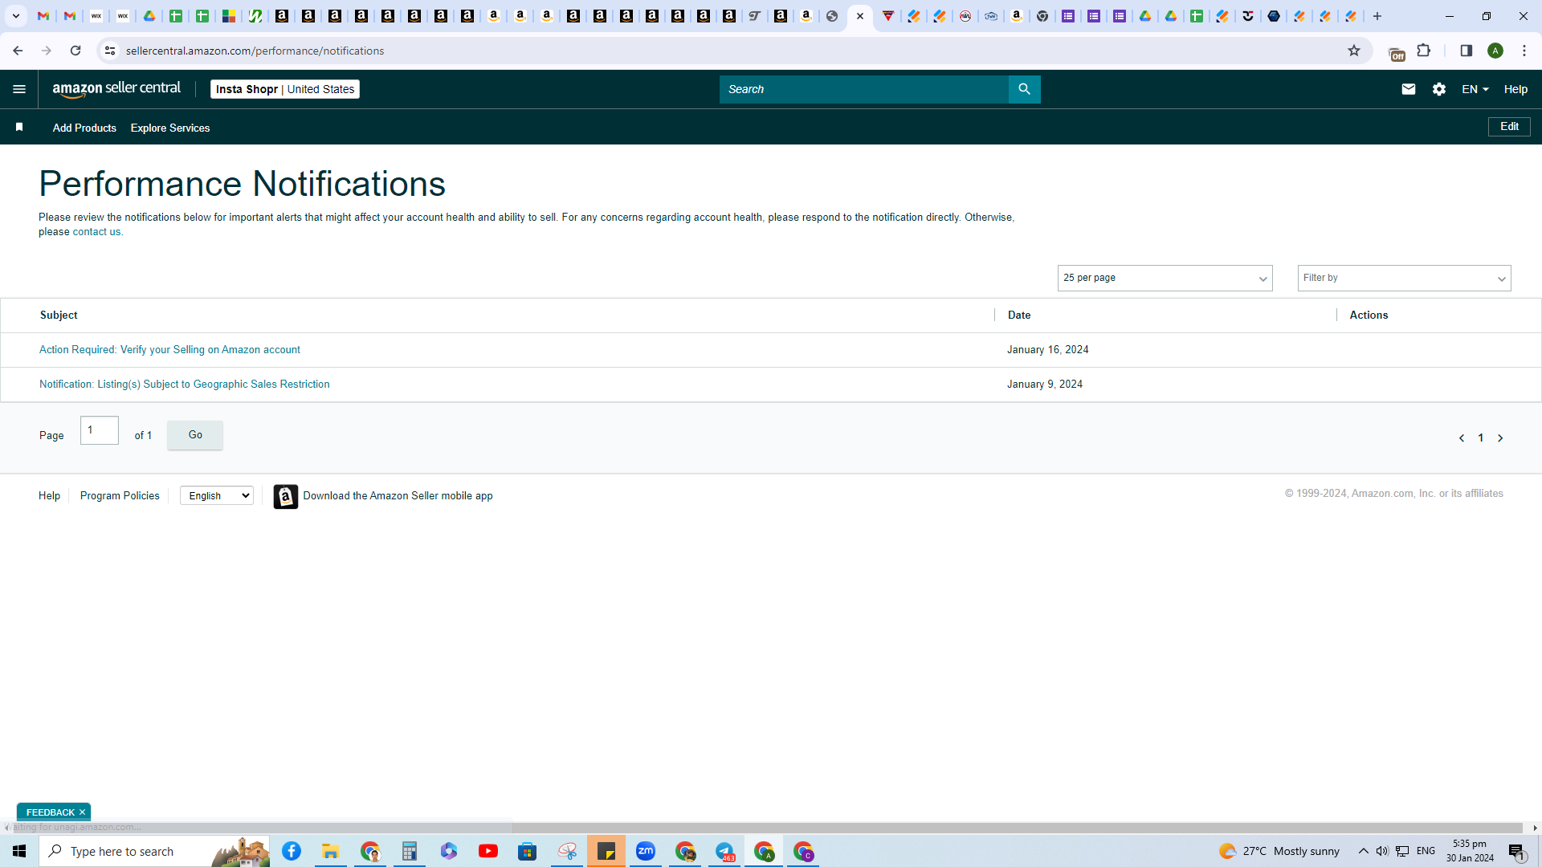Open Help in the top header
Viewport: 1542px width, 867px height.
pyautogui.click(x=1515, y=89)
